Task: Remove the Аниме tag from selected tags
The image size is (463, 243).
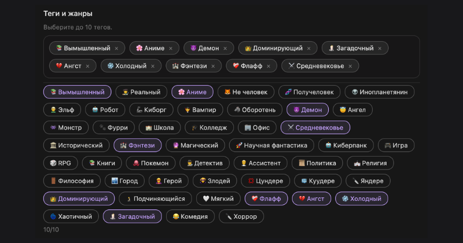Action: click(x=171, y=49)
